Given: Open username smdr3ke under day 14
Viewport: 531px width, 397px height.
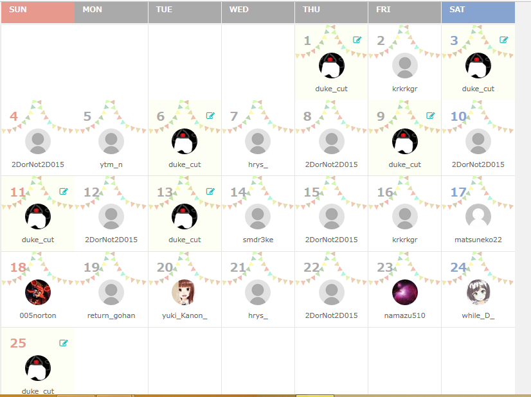Looking at the screenshot, I should tap(258, 240).
